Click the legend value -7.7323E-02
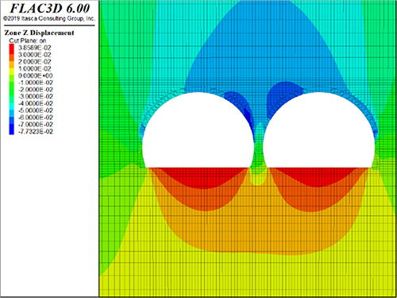Image resolution: width=397 pixels, height=298 pixels. pos(35,131)
